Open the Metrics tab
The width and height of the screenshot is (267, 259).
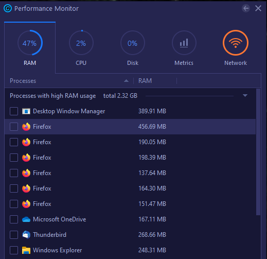coord(184,48)
